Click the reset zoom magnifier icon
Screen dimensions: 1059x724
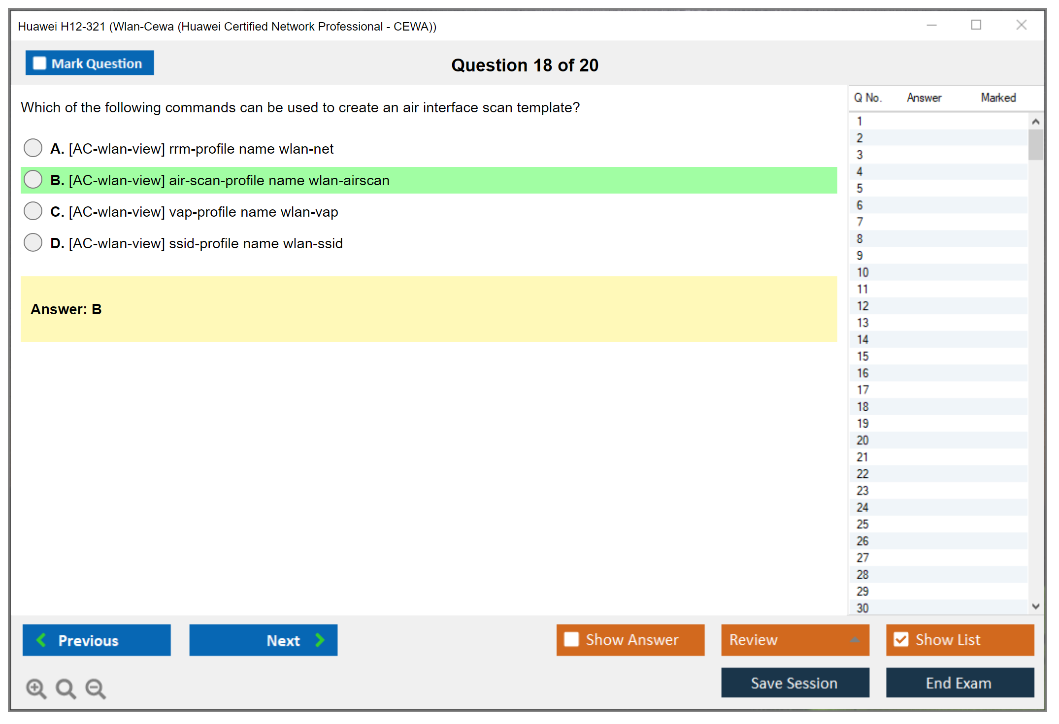tap(66, 688)
